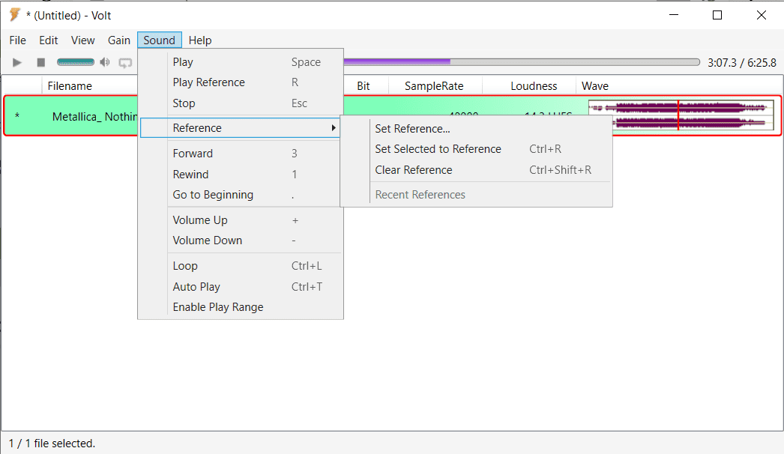Open the Gain menu

click(119, 40)
